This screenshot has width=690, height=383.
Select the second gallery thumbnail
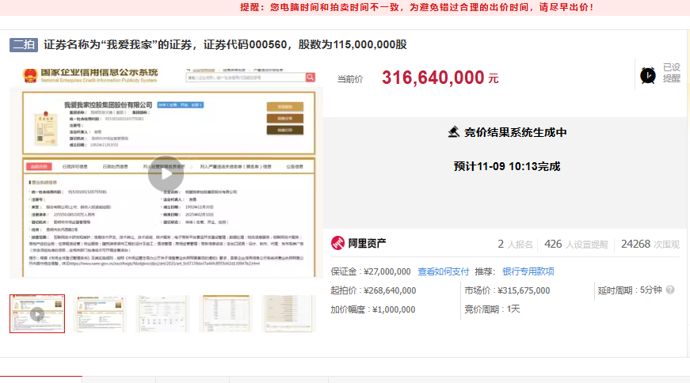coord(100,313)
